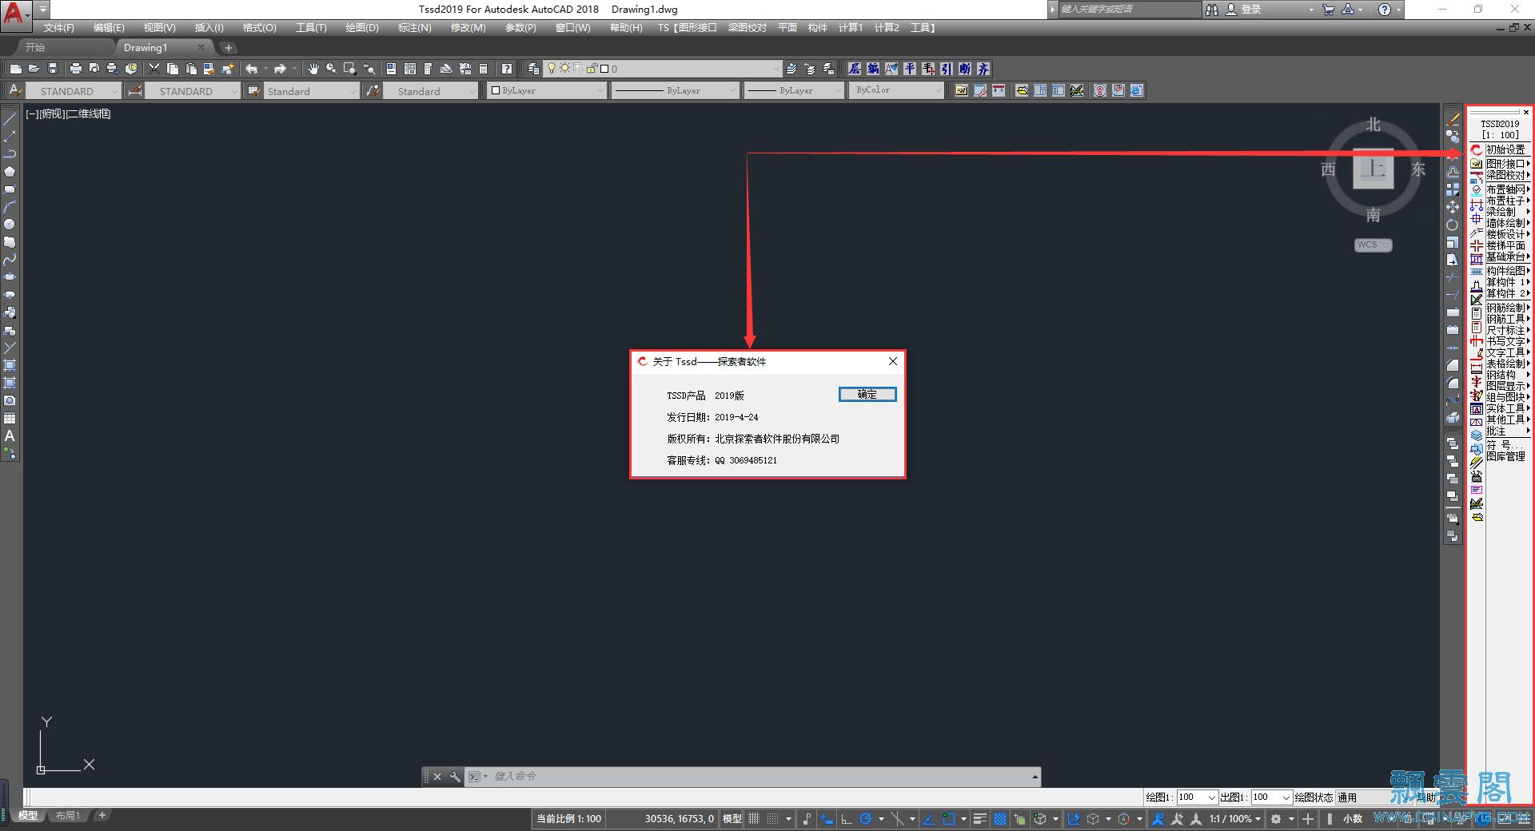Toggle polar tracking in status bar
The height and width of the screenshot is (831, 1535).
[x=865, y=819]
